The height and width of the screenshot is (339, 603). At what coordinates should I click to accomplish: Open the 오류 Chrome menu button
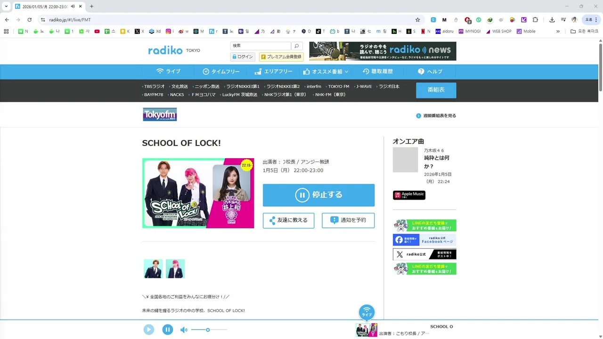tap(591, 20)
